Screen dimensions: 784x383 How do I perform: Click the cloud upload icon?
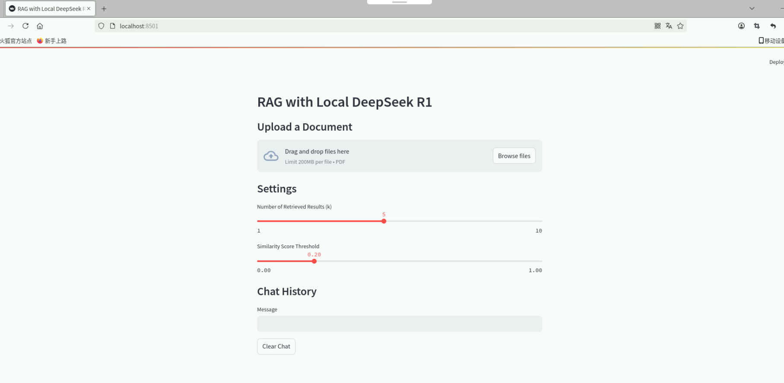[271, 156]
